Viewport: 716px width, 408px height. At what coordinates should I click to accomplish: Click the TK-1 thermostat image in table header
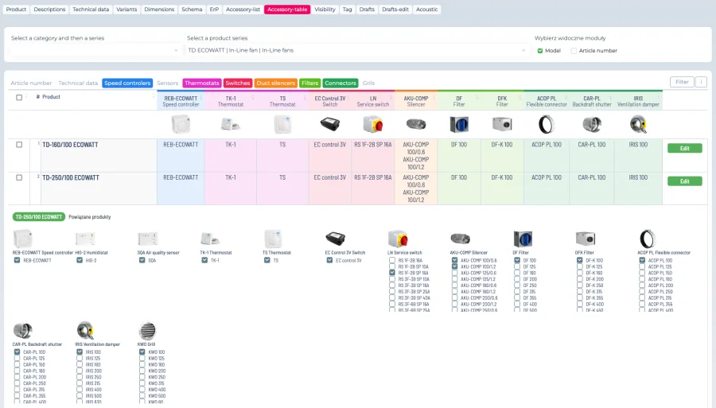tap(231, 124)
